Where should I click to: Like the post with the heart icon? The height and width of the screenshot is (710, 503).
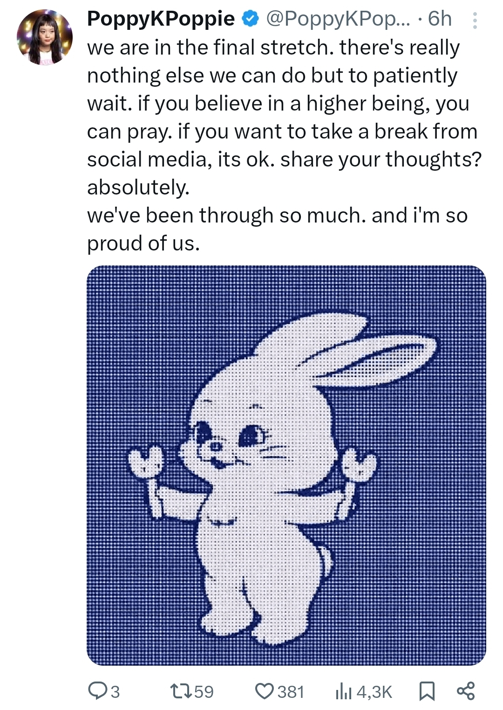(x=265, y=691)
